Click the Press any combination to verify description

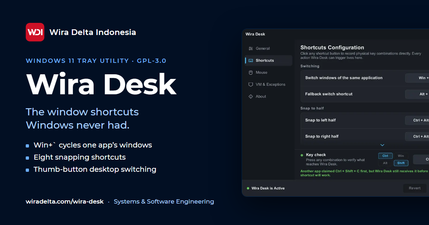[x=335, y=162]
